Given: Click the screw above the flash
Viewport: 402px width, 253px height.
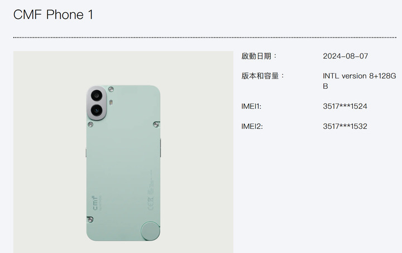Looking at the screenshot, I should (111, 89).
